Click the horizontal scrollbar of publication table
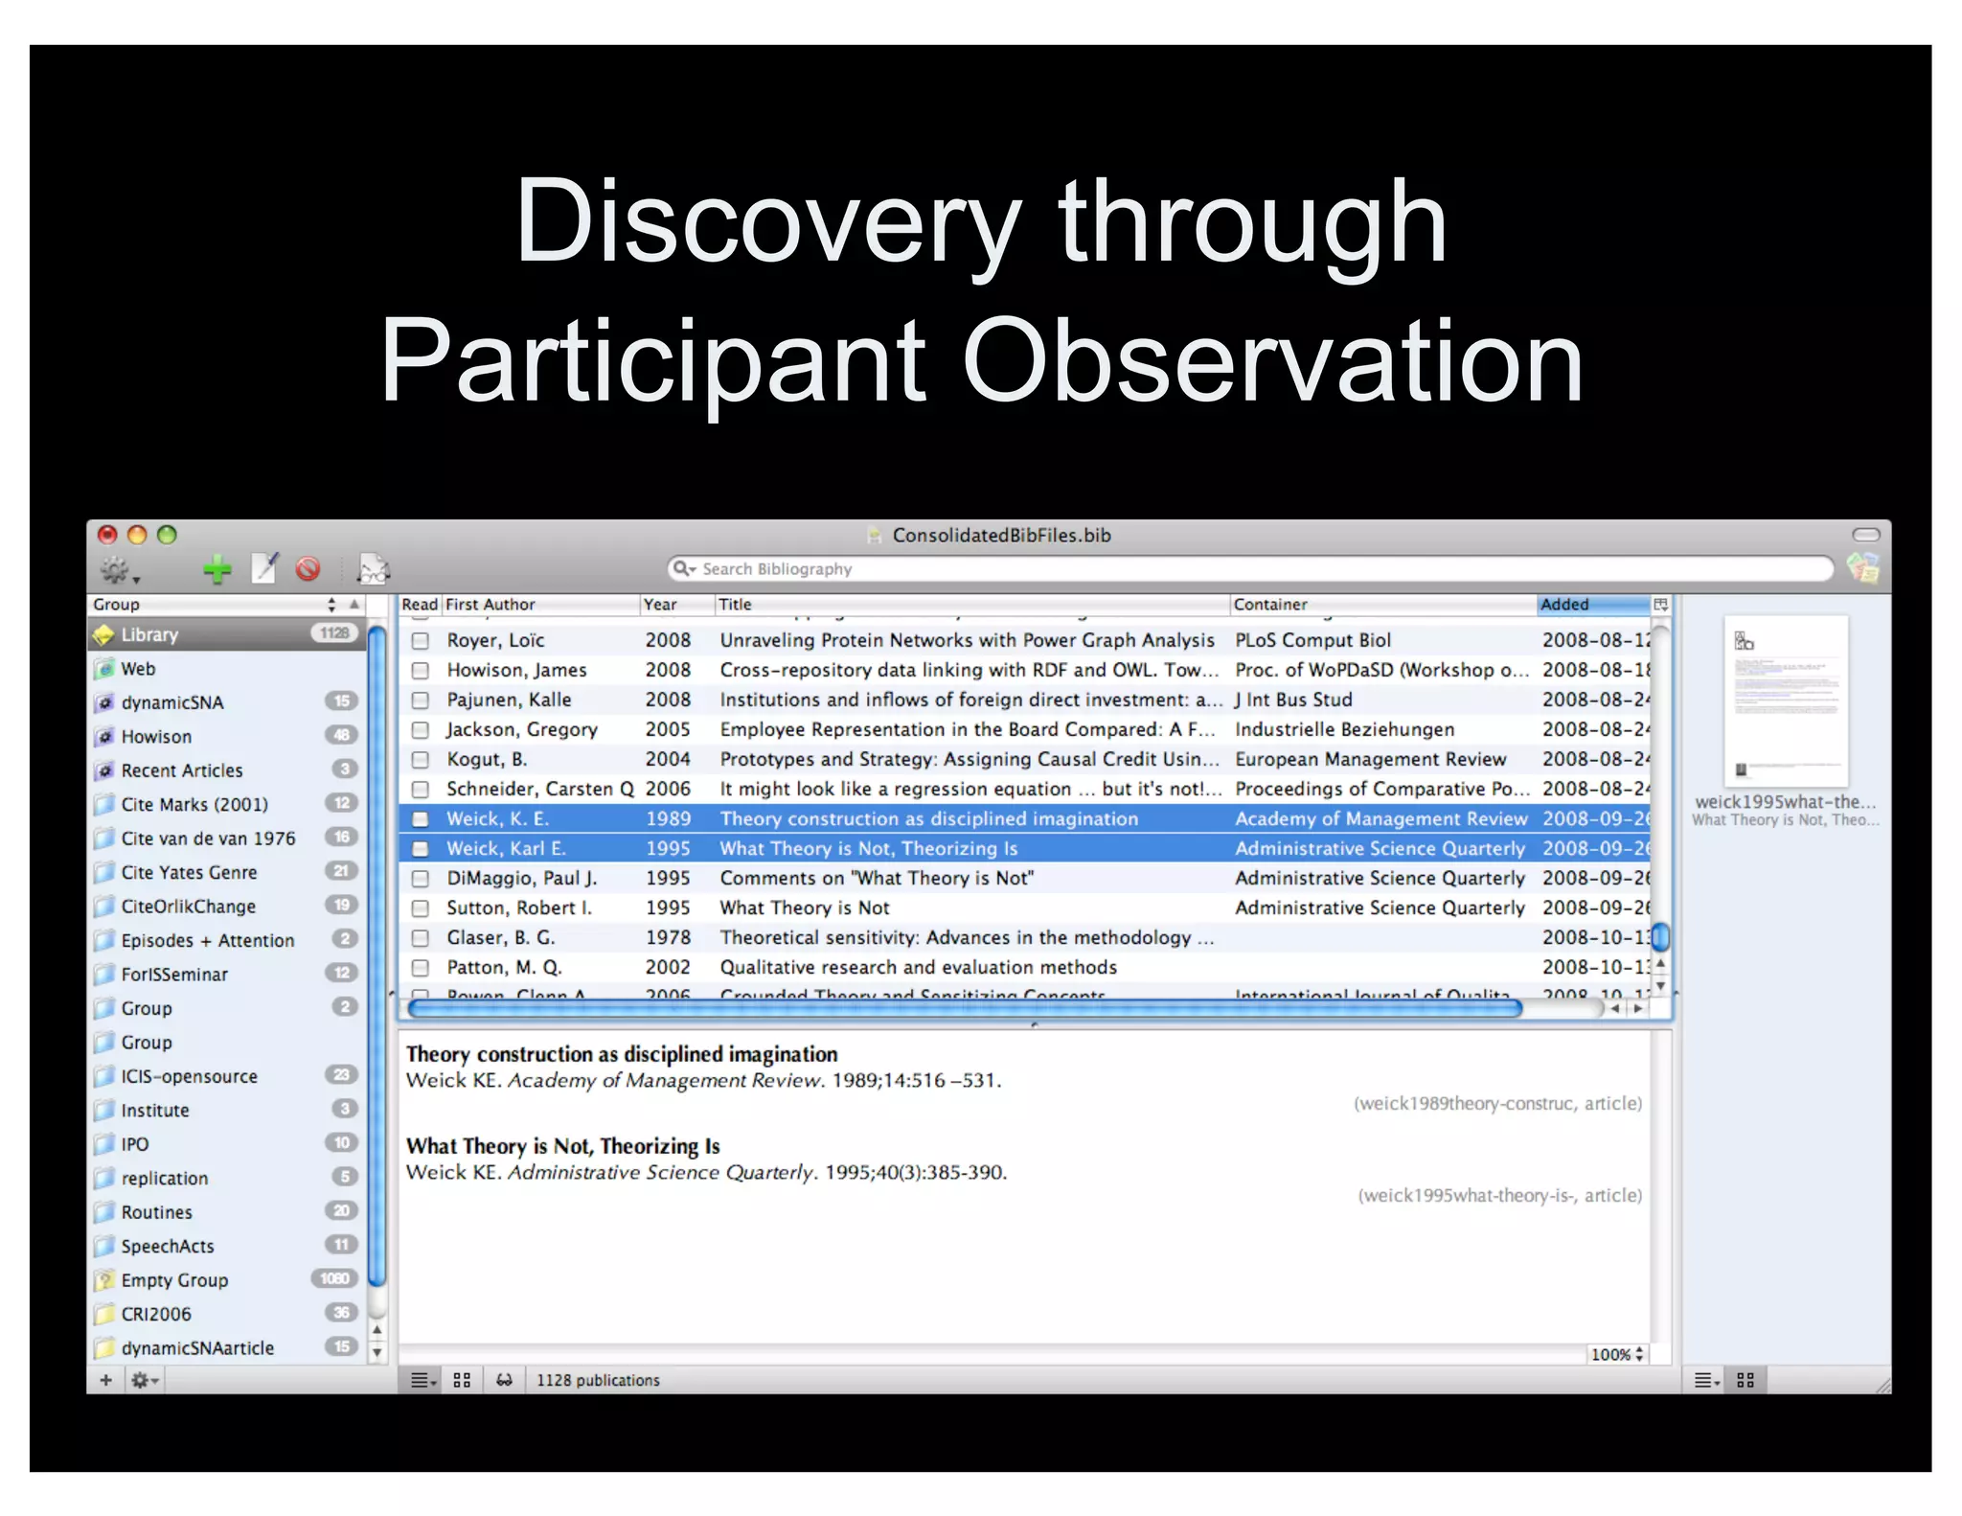 coord(966,1008)
